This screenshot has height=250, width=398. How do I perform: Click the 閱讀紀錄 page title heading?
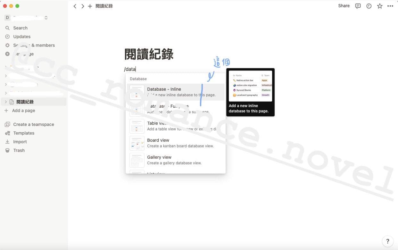point(149,54)
